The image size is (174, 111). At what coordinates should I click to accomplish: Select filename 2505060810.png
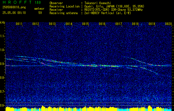pyautogui.click(x=14, y=7)
